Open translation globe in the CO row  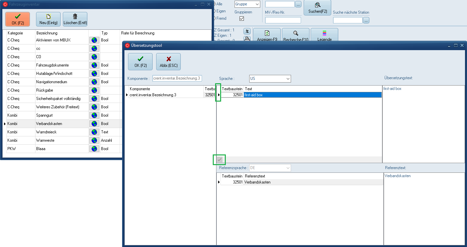pyautogui.click(x=94, y=57)
